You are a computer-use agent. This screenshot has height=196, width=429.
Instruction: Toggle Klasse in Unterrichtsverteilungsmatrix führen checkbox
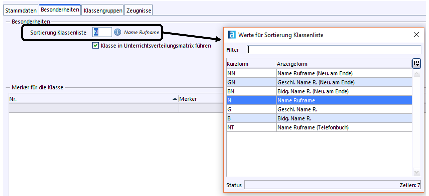tap(96, 46)
